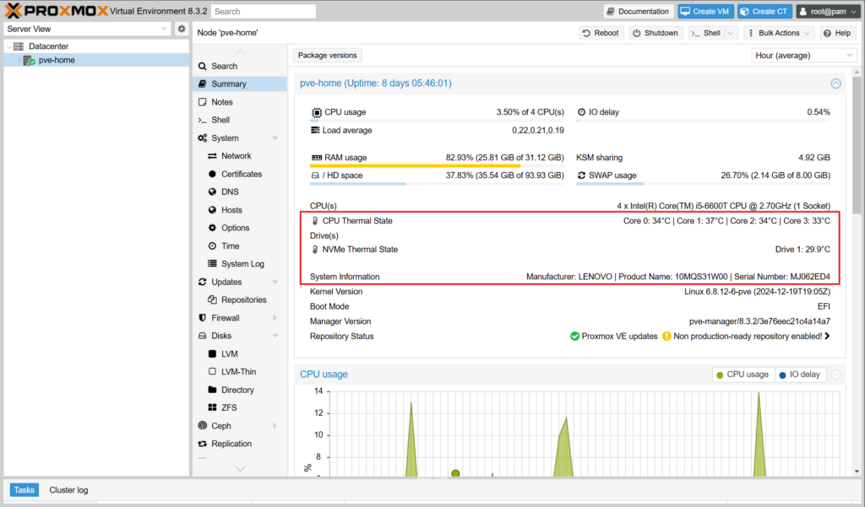
Task: Open the Server View dropdown
Action: click(x=87, y=29)
